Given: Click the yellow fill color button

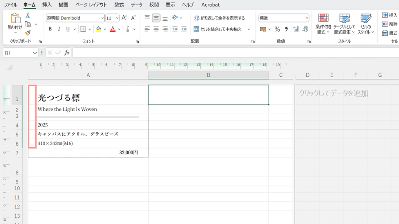Looking at the screenshot, I should pos(98,29).
